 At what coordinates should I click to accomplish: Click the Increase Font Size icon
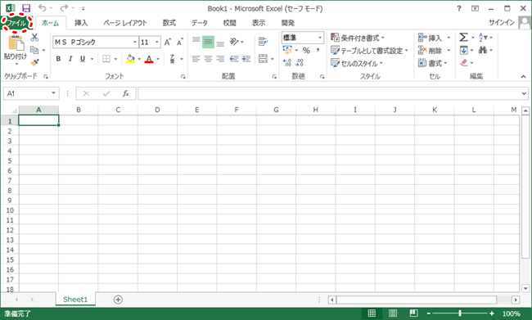[x=168, y=42]
